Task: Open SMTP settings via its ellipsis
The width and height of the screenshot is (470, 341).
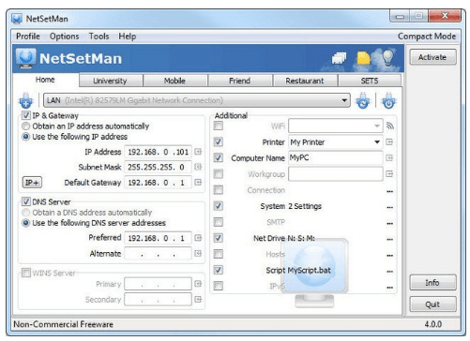Action: click(x=389, y=223)
